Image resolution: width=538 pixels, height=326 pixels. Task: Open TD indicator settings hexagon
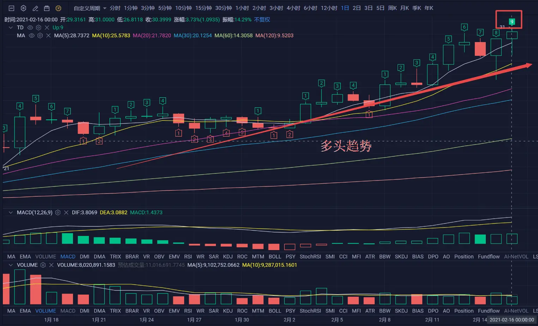point(38,28)
